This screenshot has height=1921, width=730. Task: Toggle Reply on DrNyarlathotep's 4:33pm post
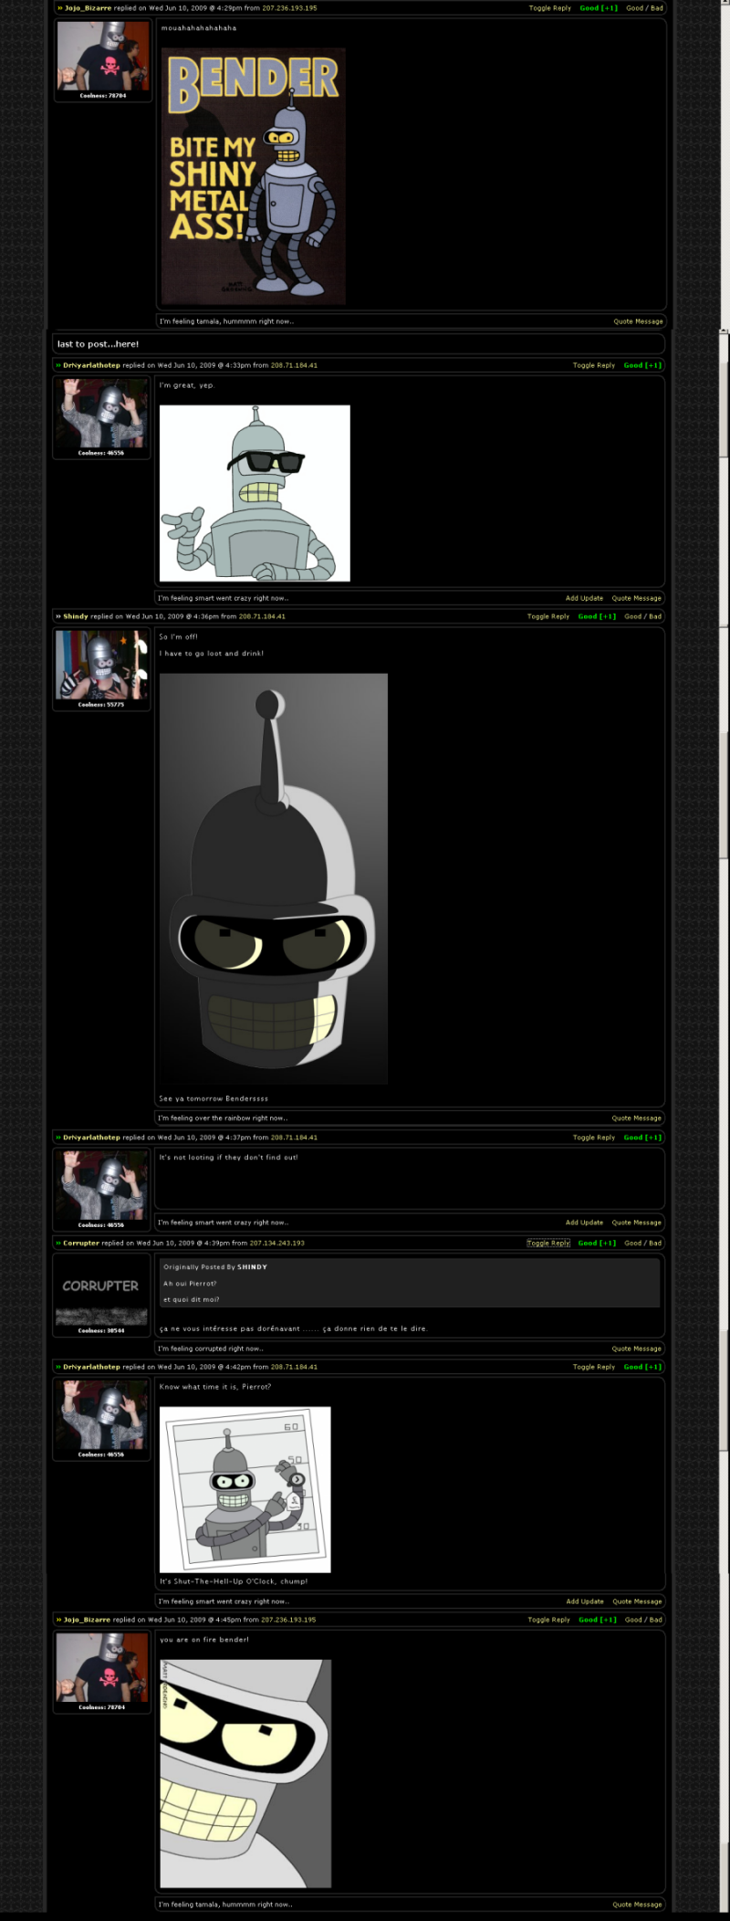pyautogui.click(x=593, y=365)
